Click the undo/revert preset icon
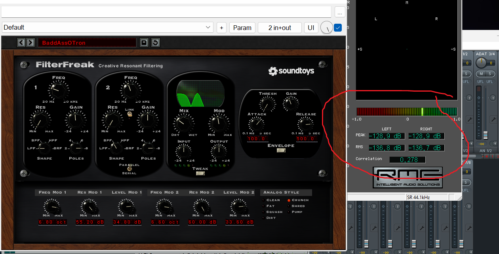The width and height of the screenshot is (499, 254). click(155, 42)
